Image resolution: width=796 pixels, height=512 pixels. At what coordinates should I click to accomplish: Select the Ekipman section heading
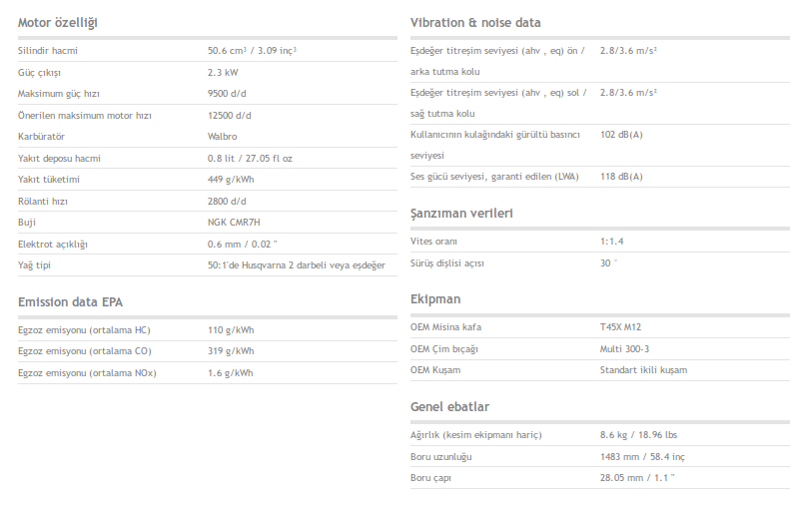click(x=435, y=299)
